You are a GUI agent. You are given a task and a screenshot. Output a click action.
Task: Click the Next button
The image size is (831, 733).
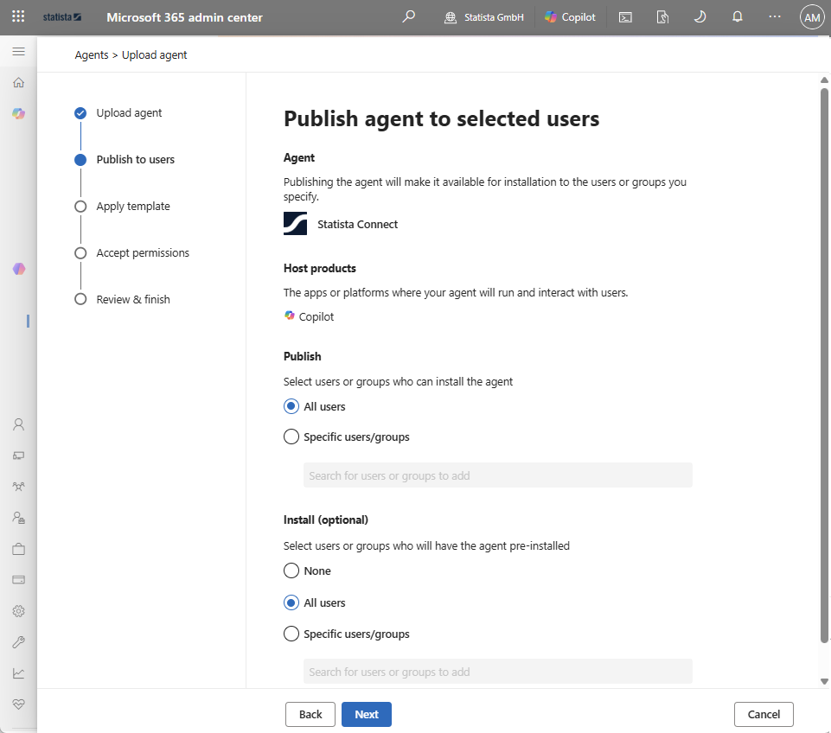click(367, 714)
